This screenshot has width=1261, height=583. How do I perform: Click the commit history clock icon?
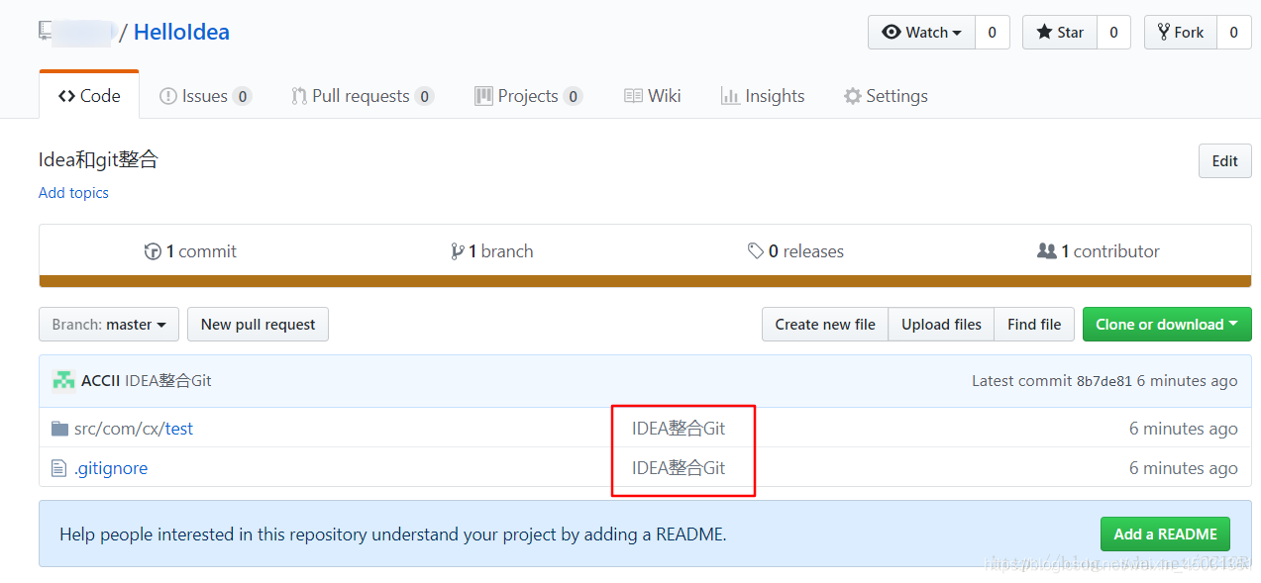(153, 251)
